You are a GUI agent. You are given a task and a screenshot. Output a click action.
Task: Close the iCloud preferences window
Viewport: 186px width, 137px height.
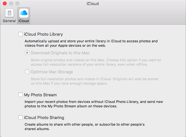5,3
